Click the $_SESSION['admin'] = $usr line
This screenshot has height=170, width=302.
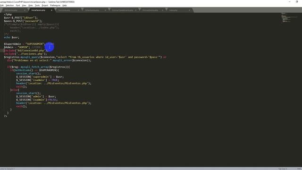[x=36, y=96]
